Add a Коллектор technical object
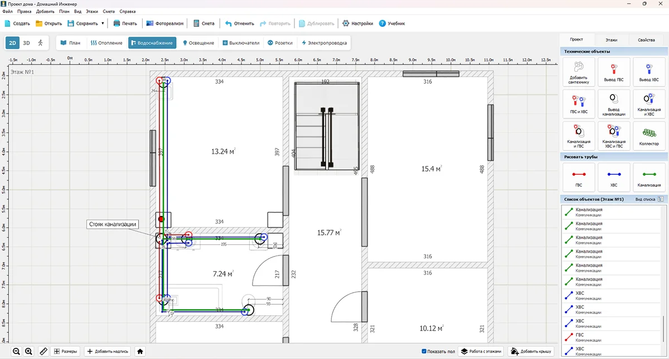 (648, 136)
